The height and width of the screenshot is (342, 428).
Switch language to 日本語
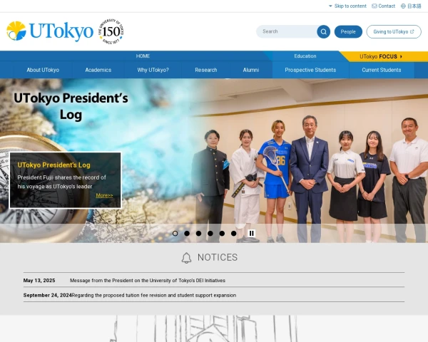coord(414,6)
